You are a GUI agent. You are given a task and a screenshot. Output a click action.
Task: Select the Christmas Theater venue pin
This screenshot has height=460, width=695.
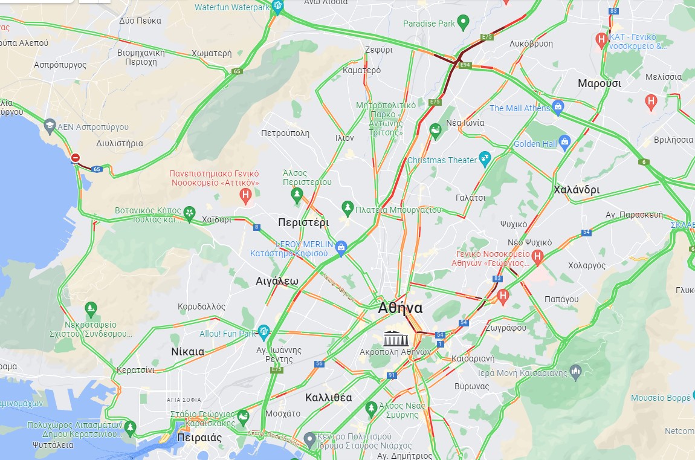485,159
